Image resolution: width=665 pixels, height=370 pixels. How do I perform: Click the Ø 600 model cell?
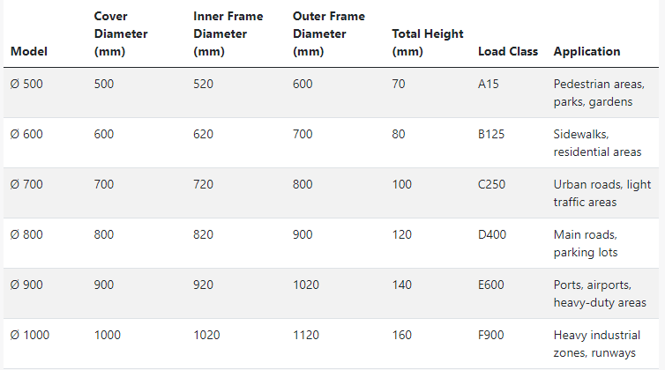point(26,135)
